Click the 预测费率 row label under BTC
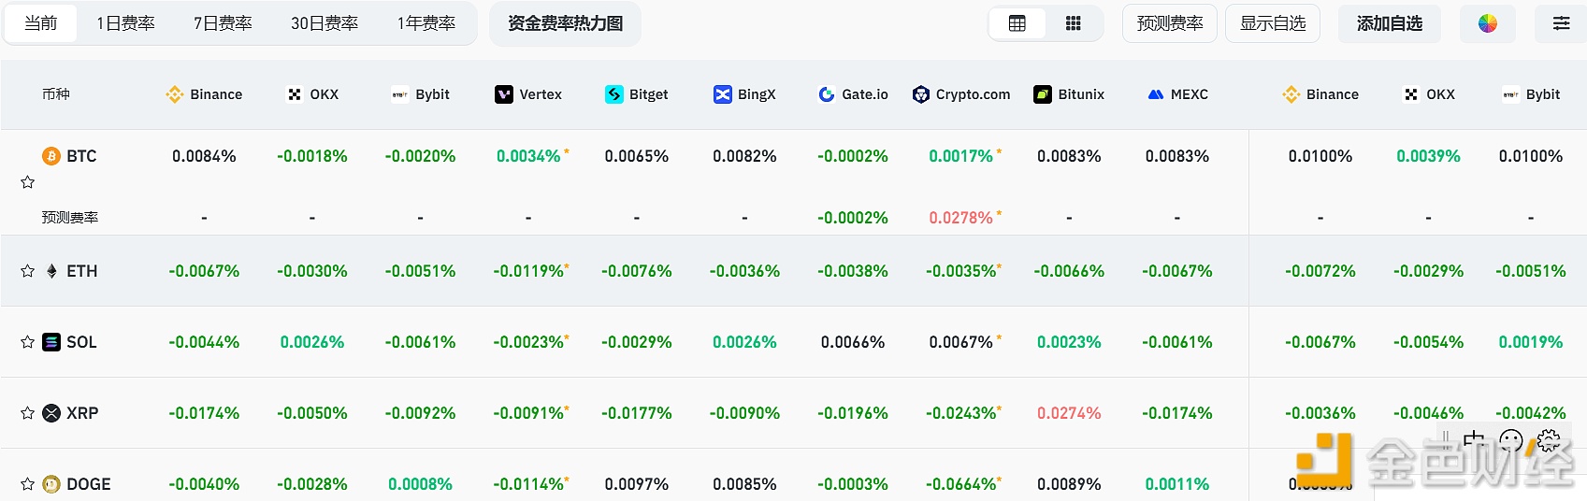Viewport: 1587px width, 501px height. [70, 218]
